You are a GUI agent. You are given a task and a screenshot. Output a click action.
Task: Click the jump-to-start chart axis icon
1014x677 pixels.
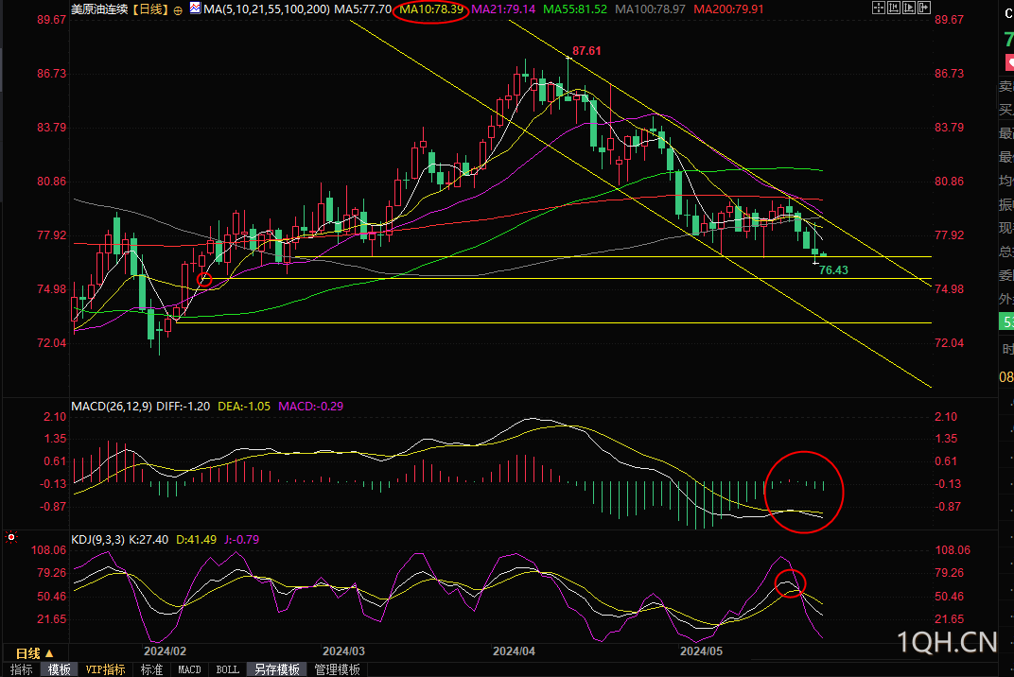pos(894,8)
